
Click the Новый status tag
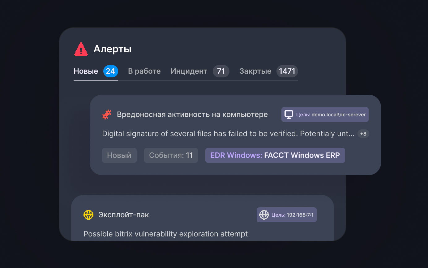pyautogui.click(x=119, y=155)
